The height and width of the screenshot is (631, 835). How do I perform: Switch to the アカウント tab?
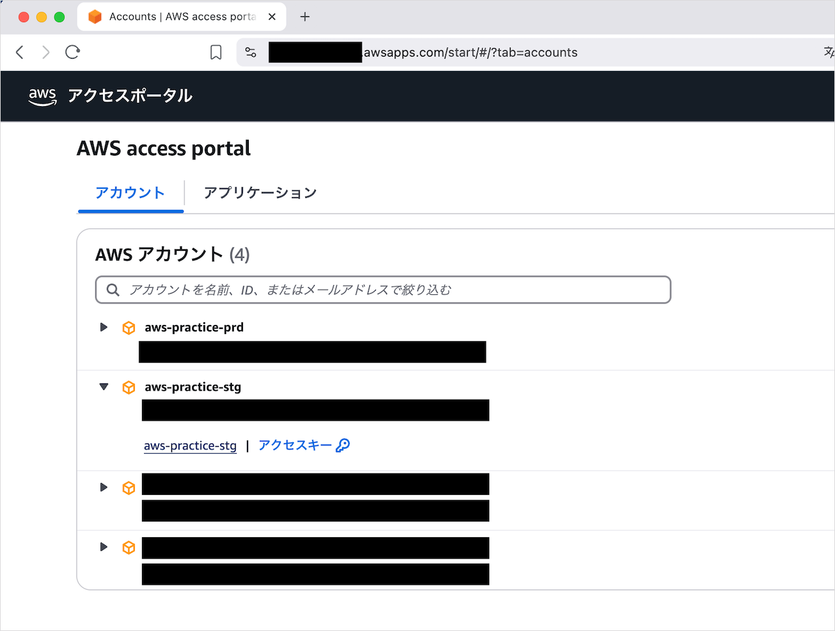(x=130, y=193)
